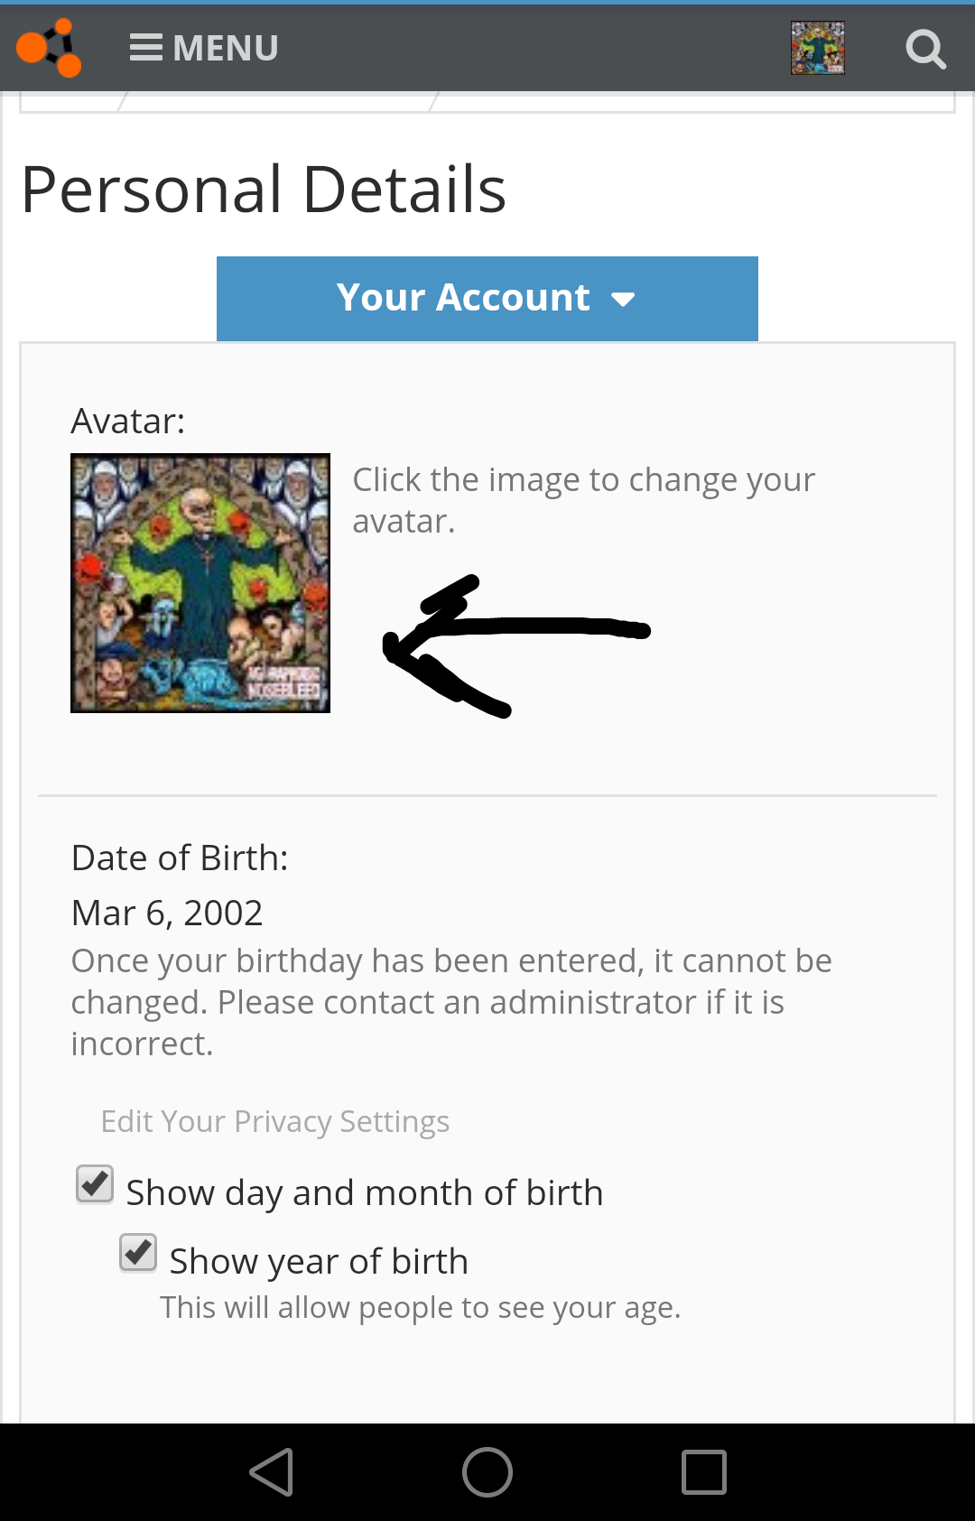Tap the user avatar thumbnail in header
The image size is (975, 1521).
[x=818, y=48]
